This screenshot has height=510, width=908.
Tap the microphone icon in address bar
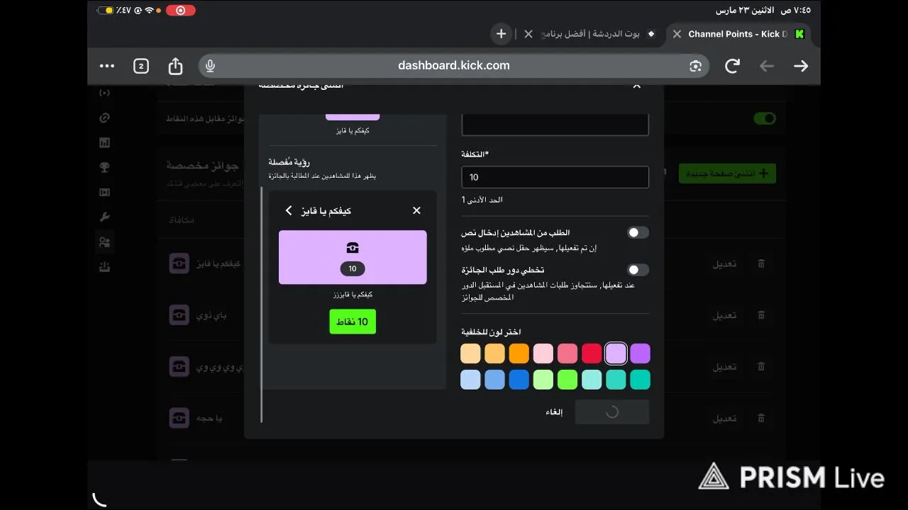(x=210, y=66)
